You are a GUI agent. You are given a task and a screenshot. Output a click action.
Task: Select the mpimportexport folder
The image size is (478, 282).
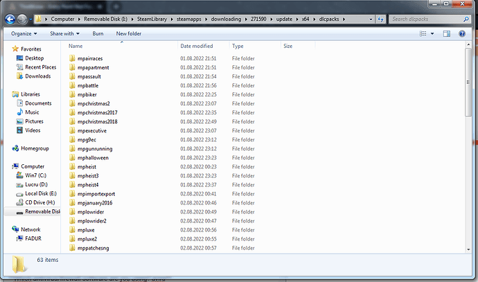96,193
